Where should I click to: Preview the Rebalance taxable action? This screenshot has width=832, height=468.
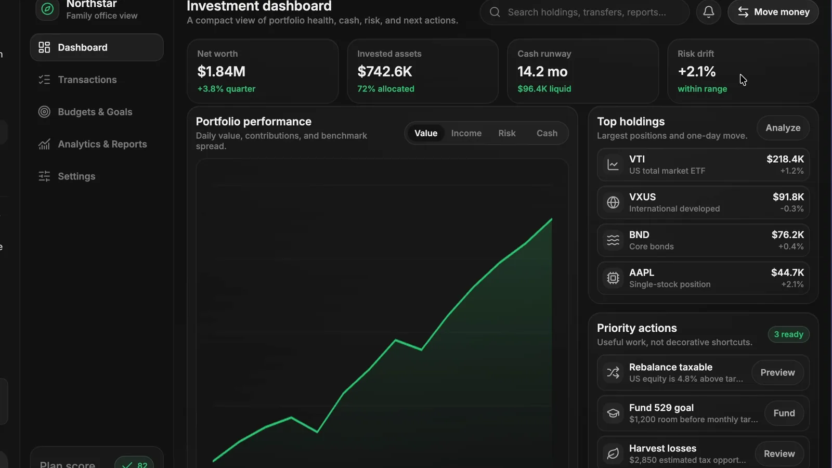tap(777, 372)
